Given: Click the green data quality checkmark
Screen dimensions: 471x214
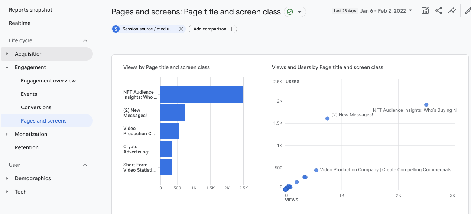Looking at the screenshot, I should coord(291,12).
